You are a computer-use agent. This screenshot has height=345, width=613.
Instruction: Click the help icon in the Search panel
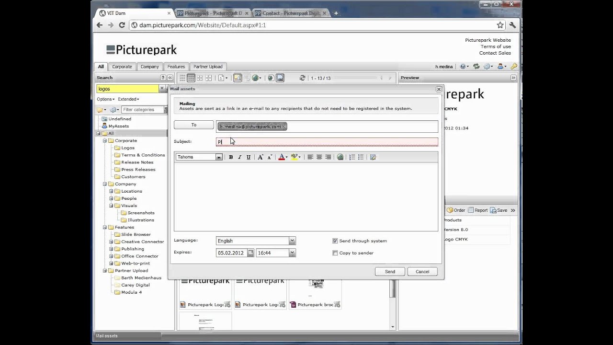[163, 78]
